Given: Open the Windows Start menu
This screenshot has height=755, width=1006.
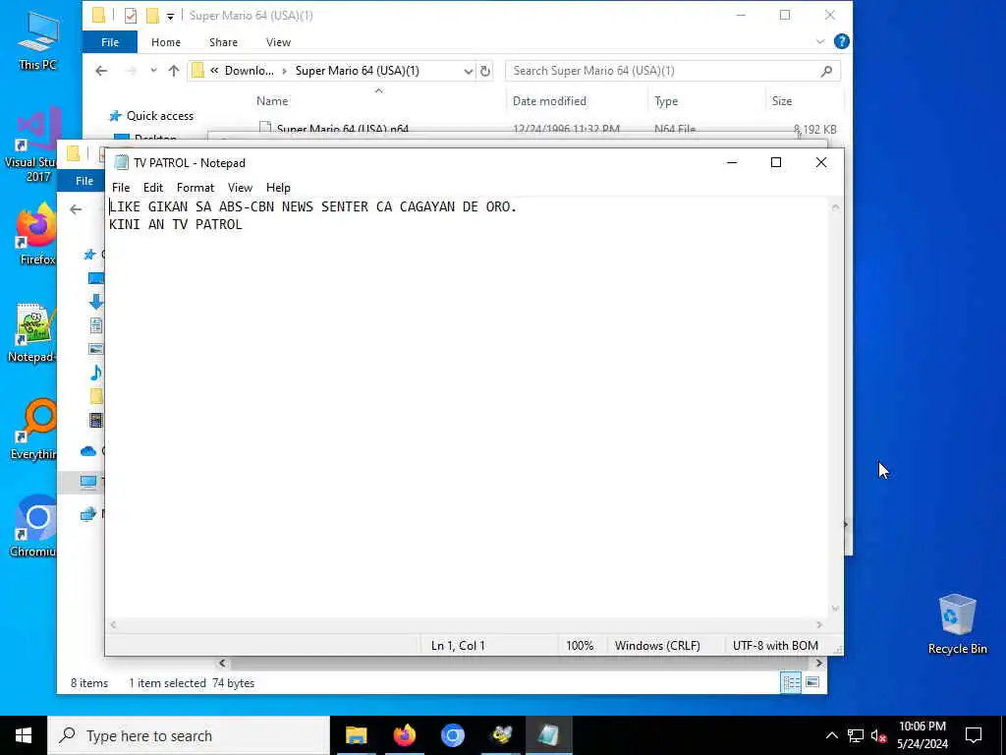Looking at the screenshot, I should [x=24, y=735].
